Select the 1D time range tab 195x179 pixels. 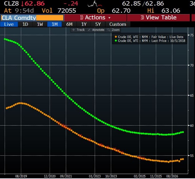(25, 24)
